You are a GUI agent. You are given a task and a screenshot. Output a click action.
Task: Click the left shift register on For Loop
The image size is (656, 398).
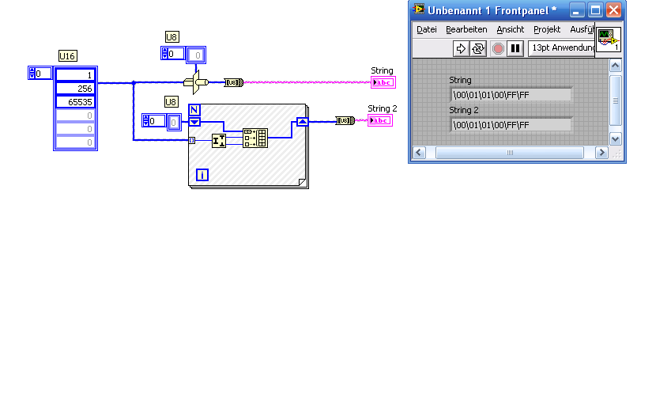tap(194, 122)
